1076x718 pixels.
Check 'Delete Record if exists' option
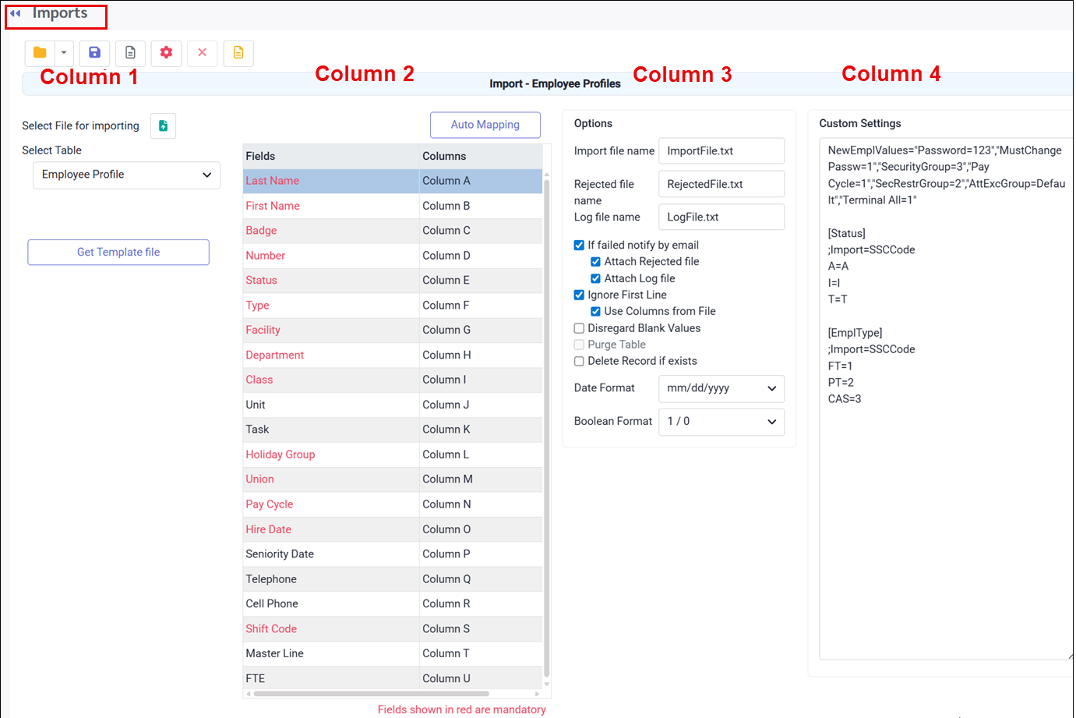point(579,361)
